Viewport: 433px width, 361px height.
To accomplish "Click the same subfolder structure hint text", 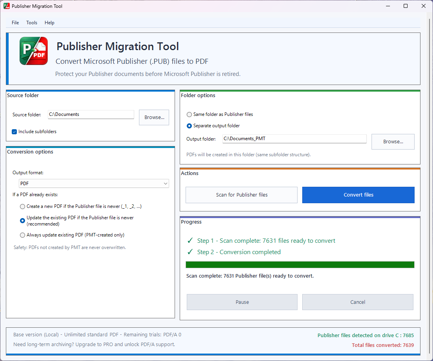I will pos(249,155).
